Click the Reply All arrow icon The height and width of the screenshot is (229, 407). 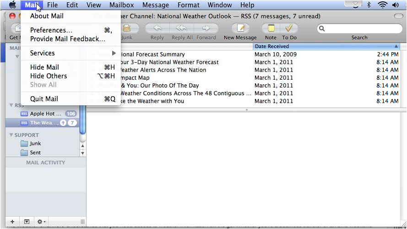pyautogui.click(x=182, y=28)
